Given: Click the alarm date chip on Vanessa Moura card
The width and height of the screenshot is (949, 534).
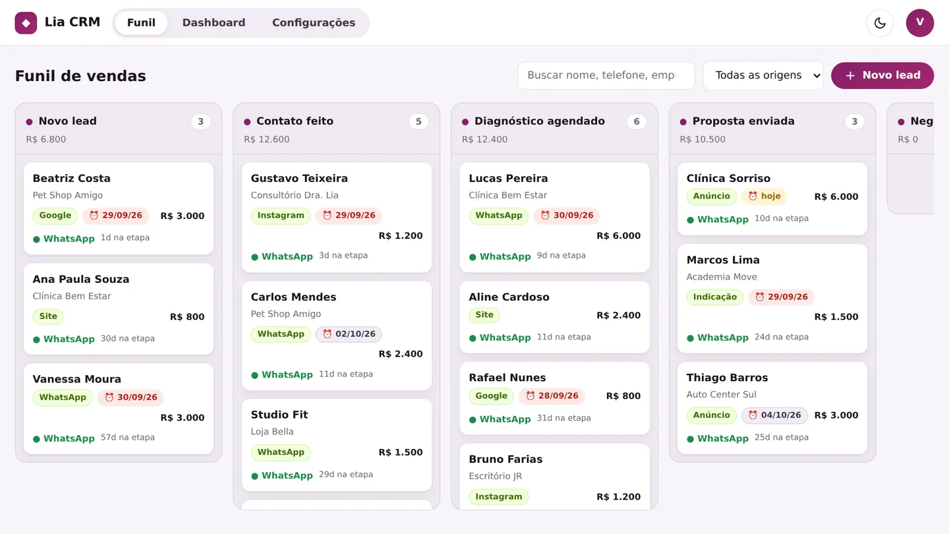Looking at the screenshot, I should coord(130,398).
